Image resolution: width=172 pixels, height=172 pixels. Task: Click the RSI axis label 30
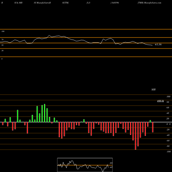pyautogui.click(x=2, y=51)
